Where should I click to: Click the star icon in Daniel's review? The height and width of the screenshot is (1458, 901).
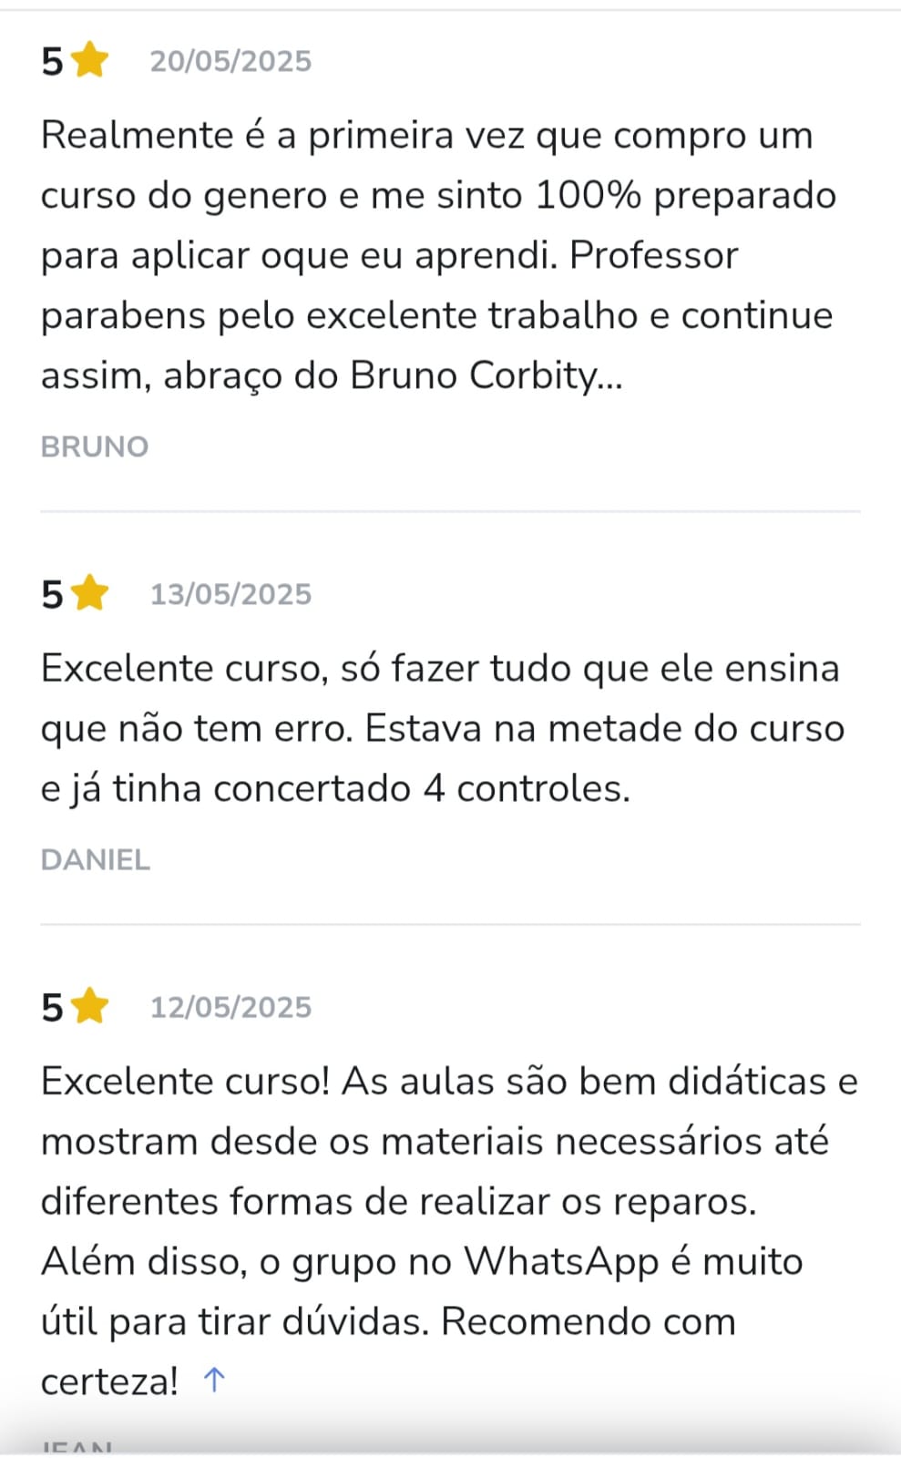pyautogui.click(x=89, y=594)
